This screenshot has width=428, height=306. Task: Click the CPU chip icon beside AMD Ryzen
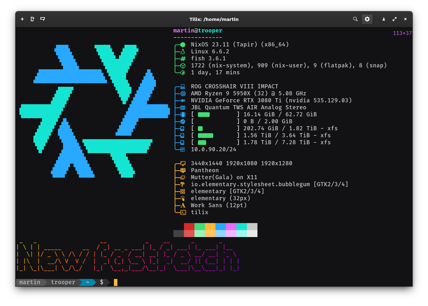[x=183, y=93]
